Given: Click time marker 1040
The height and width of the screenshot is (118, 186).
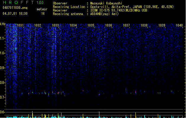Looking at the screenshot, I should pos(179,25).
